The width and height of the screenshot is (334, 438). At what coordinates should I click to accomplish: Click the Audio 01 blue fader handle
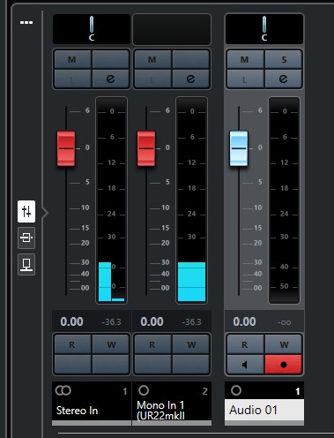click(x=239, y=148)
